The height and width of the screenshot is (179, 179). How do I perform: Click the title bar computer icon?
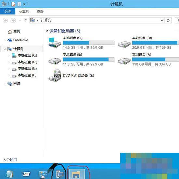4,4
